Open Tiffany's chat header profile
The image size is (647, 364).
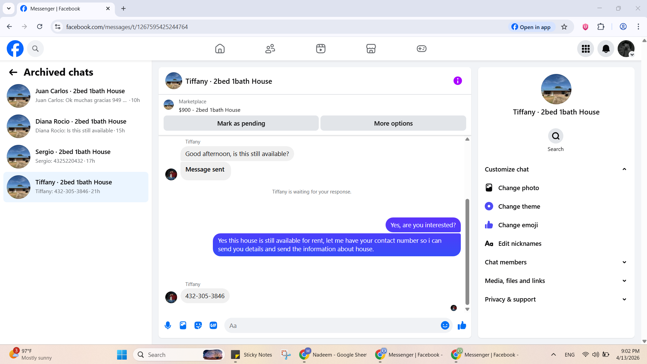pos(219,81)
